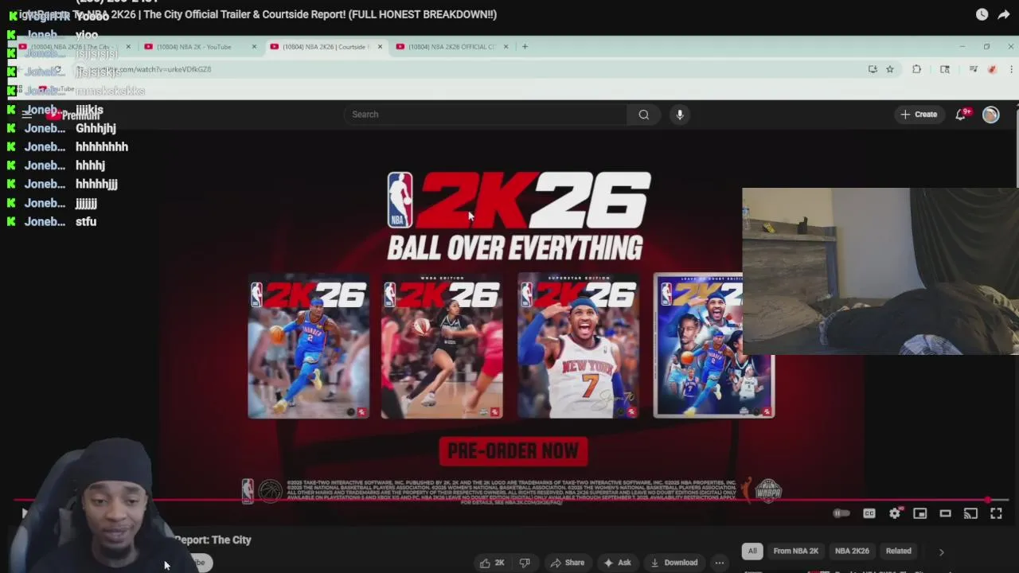The width and height of the screenshot is (1019, 573).
Task: Open the browser three-dot menu
Action: point(1011,69)
